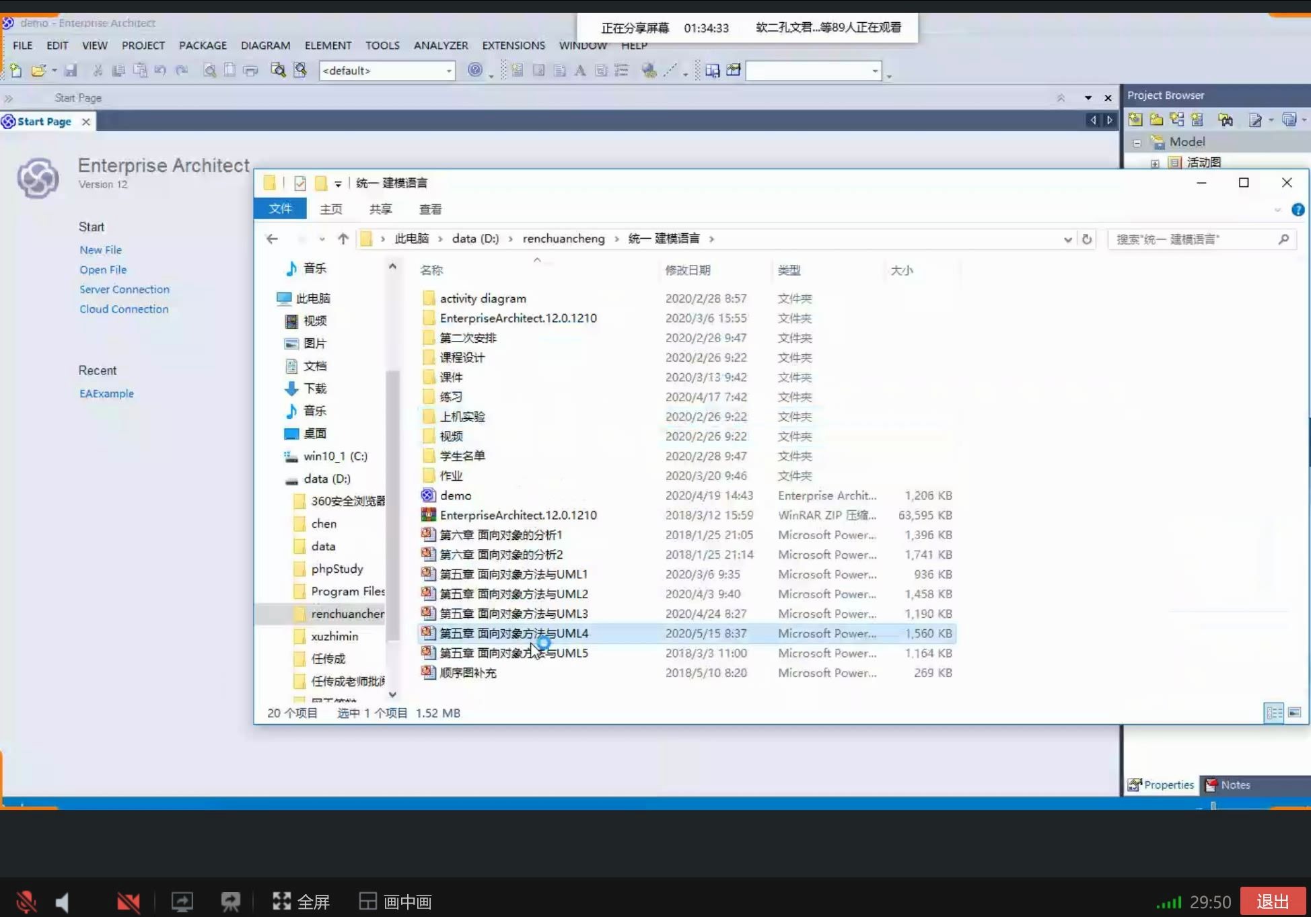This screenshot has height=917, width=1311.
Task: Switch to details view icon in Explorer status bar
Action: pos(1274,713)
